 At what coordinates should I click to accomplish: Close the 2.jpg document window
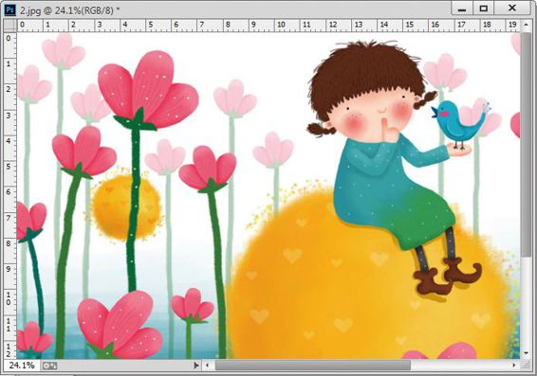click(512, 9)
